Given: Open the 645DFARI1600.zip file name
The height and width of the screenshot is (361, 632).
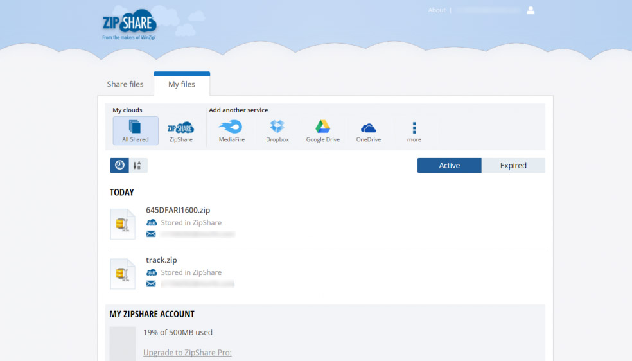Looking at the screenshot, I should [x=178, y=210].
